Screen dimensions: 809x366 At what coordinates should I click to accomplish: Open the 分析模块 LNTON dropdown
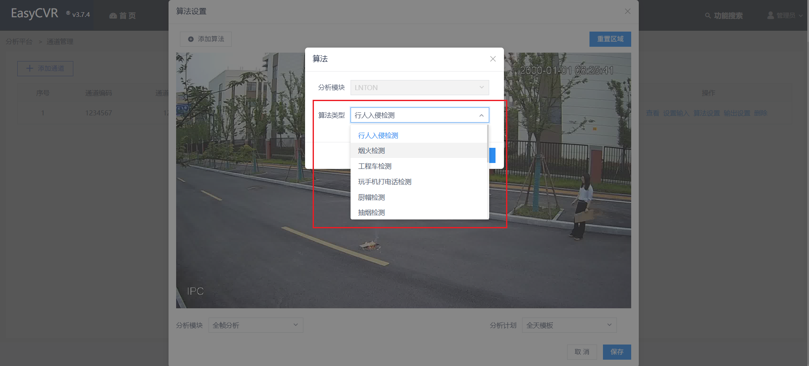[x=419, y=88]
